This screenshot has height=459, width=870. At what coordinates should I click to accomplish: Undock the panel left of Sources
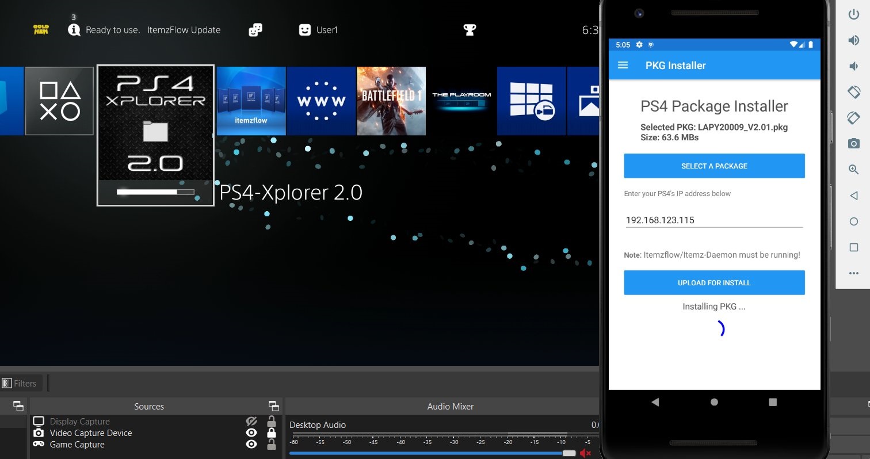click(x=18, y=406)
